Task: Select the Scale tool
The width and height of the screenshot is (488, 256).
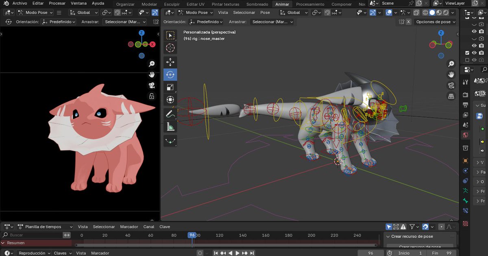Action: tap(170, 87)
